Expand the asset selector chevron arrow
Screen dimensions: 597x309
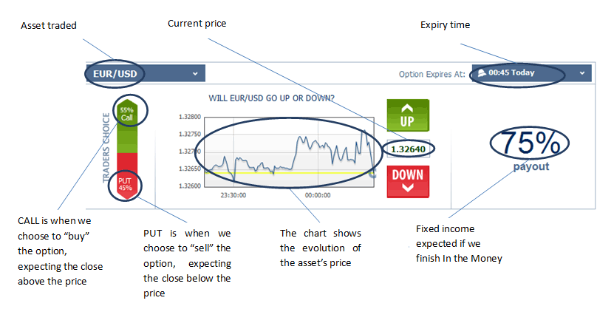click(x=195, y=73)
